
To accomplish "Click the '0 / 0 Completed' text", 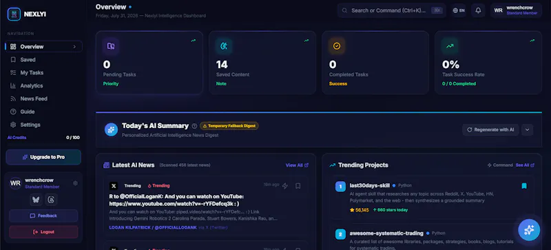I will [x=459, y=84].
